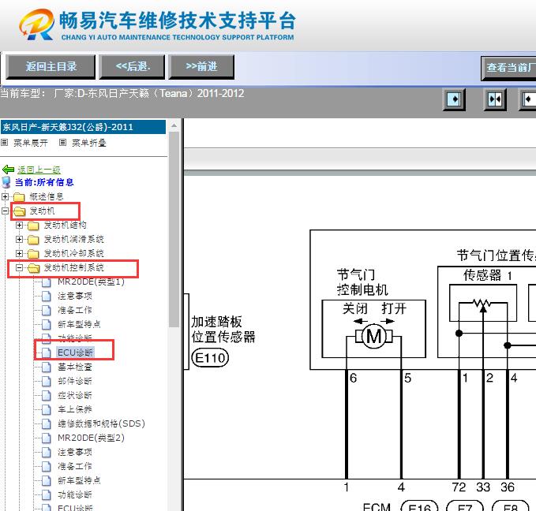Viewport: 536px width, 511px height.
Task: Click the 查看当前厂 button at top right
Action: (508, 68)
